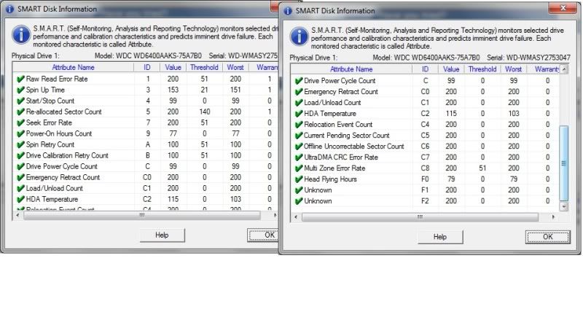
Task: Click vertical scrollbar up arrow in right window
Action: (564, 69)
